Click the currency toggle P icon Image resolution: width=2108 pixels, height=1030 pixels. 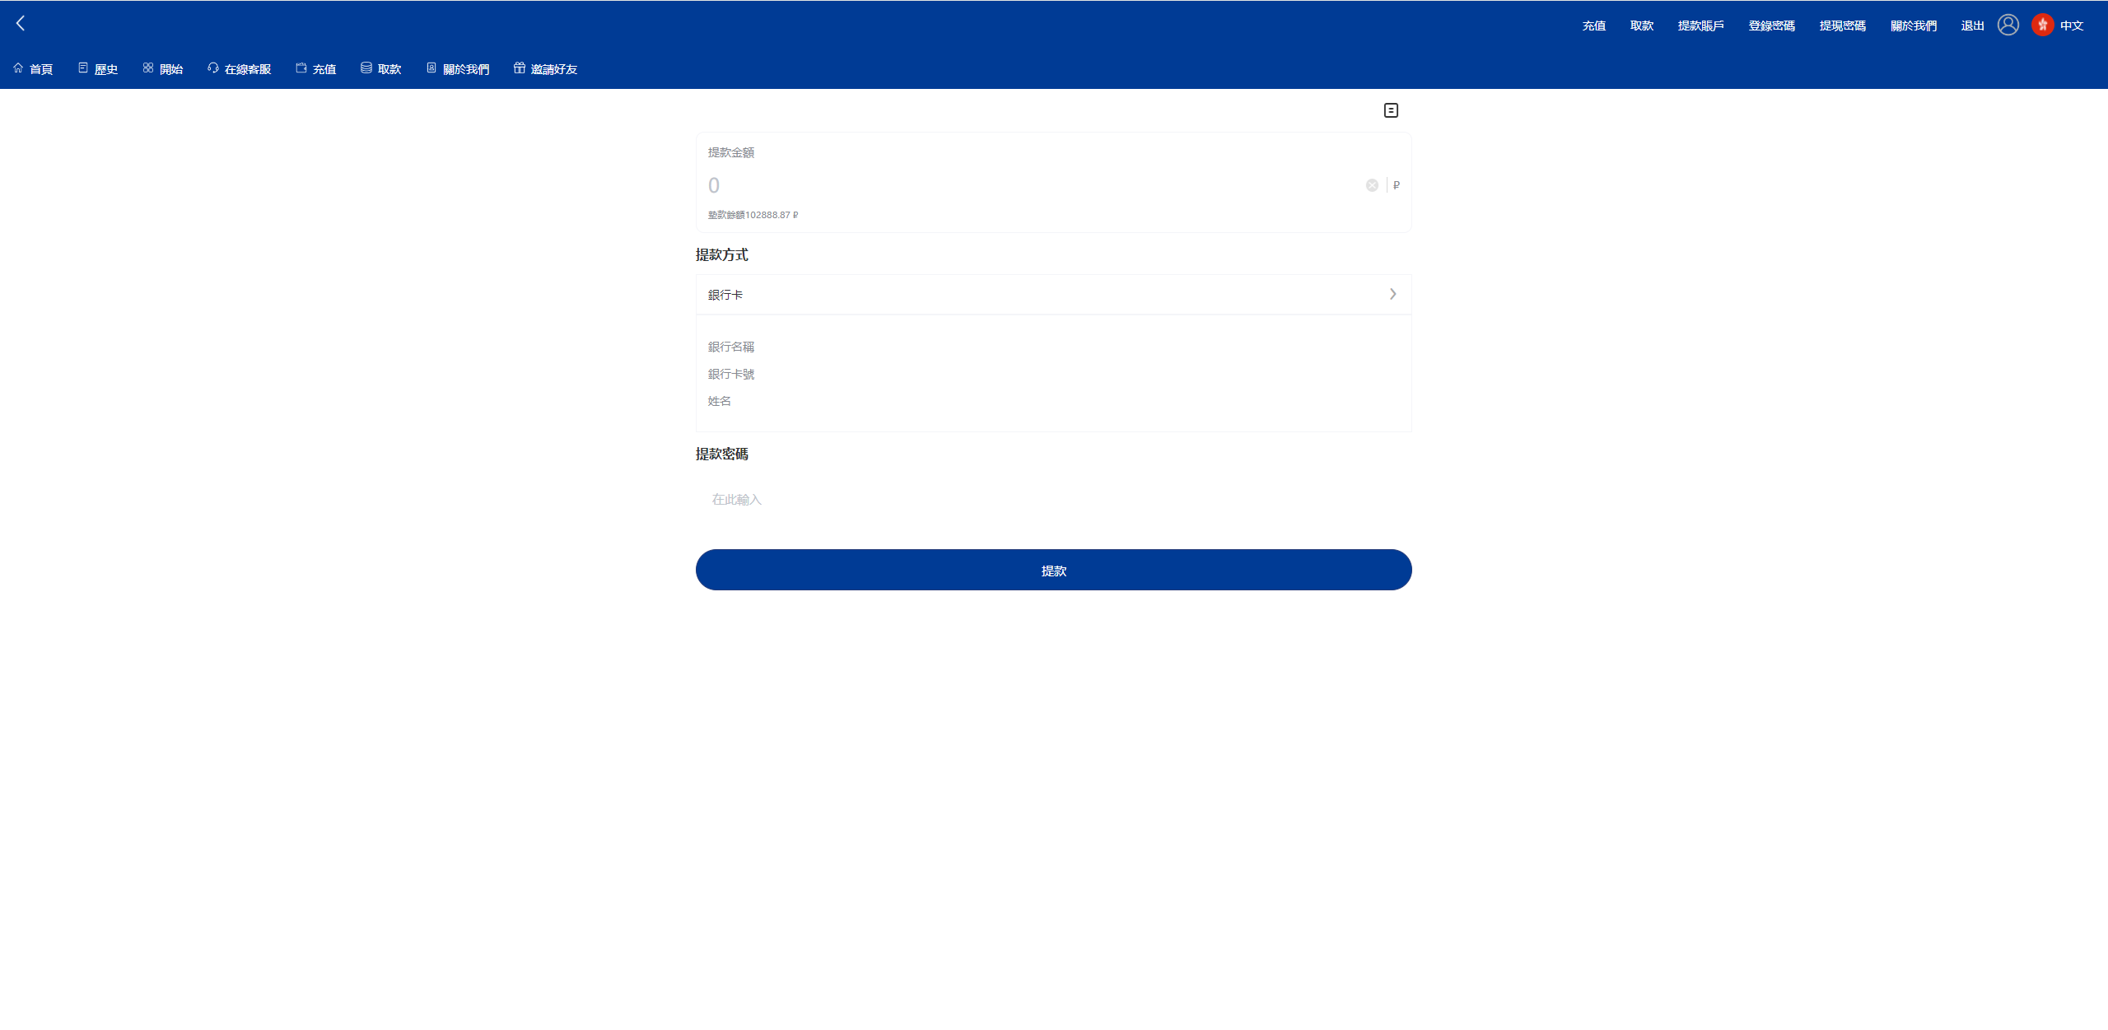[x=1396, y=185]
